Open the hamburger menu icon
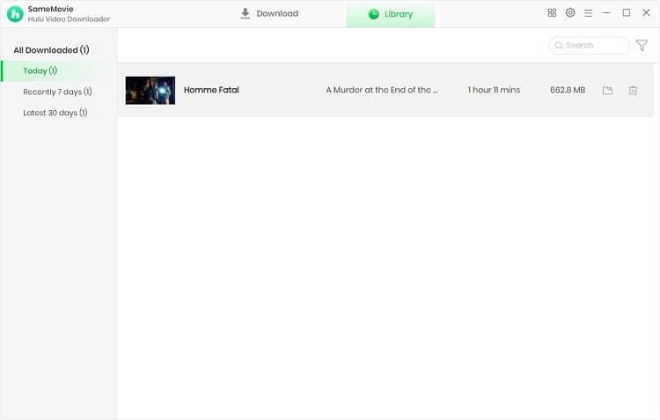Image resolution: width=660 pixels, height=420 pixels. (588, 13)
